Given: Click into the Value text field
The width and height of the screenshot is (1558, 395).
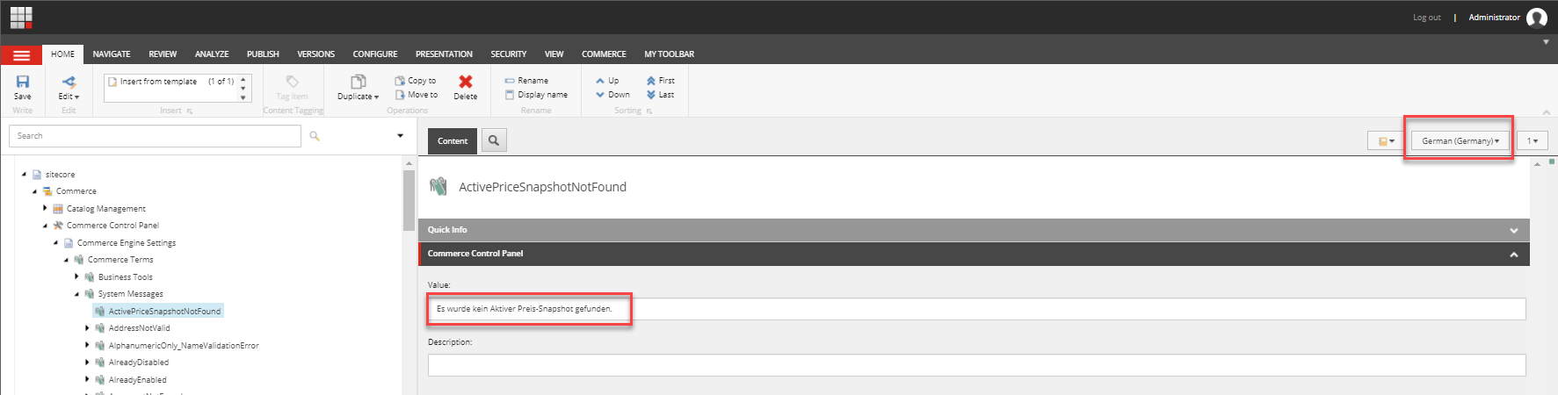Looking at the screenshot, I should [x=976, y=309].
